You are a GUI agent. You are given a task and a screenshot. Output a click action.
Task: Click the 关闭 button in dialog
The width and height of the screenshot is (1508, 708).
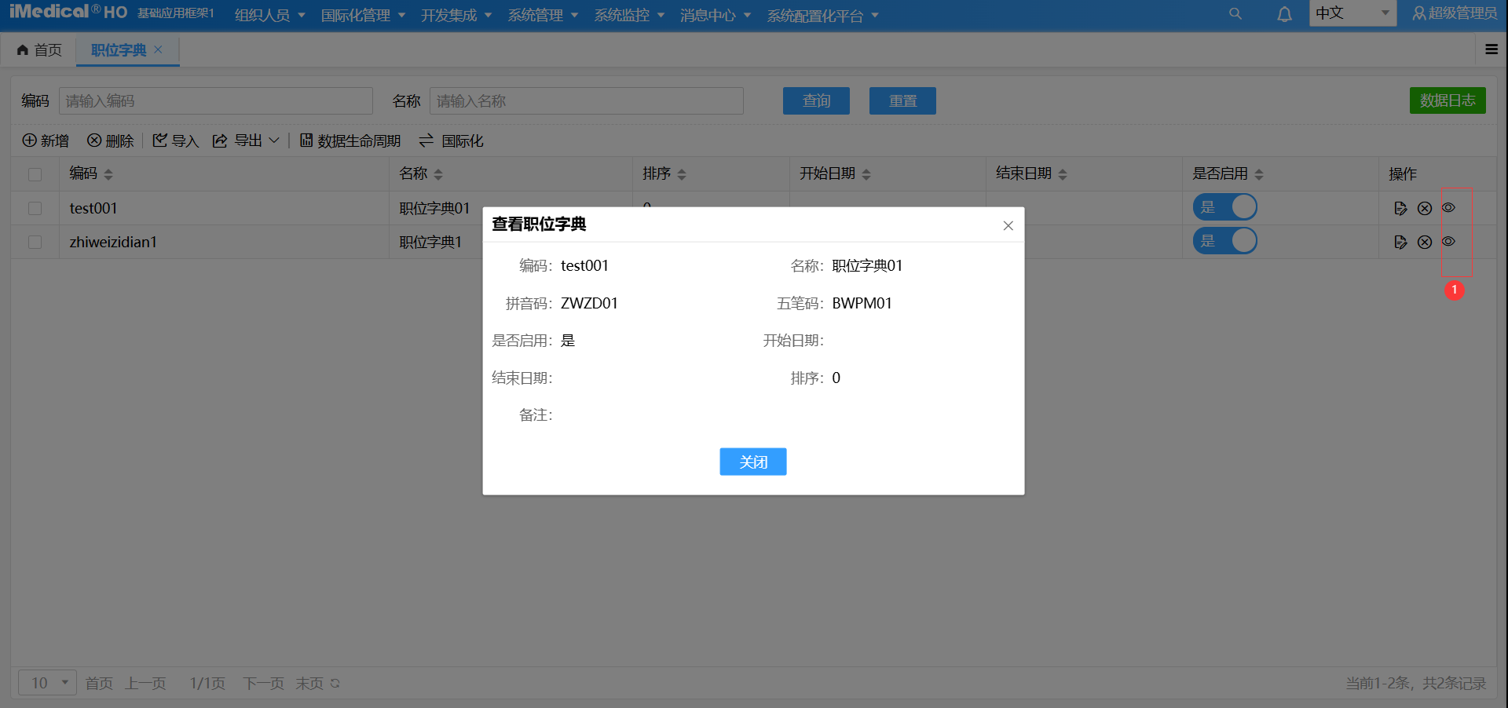tap(752, 462)
